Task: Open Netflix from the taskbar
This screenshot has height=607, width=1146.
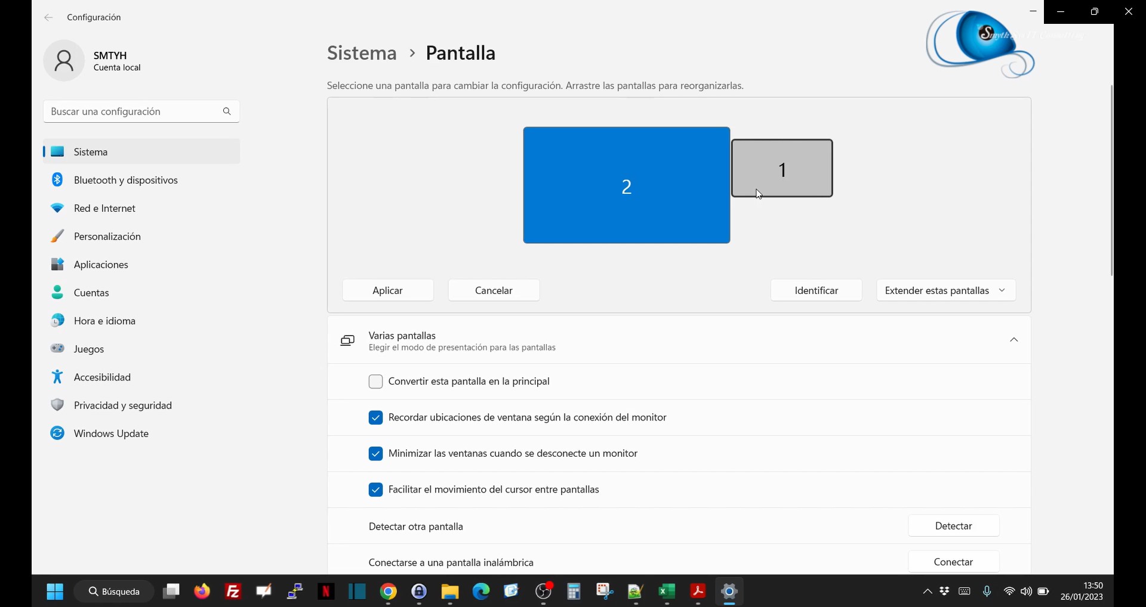Action: coord(326,591)
